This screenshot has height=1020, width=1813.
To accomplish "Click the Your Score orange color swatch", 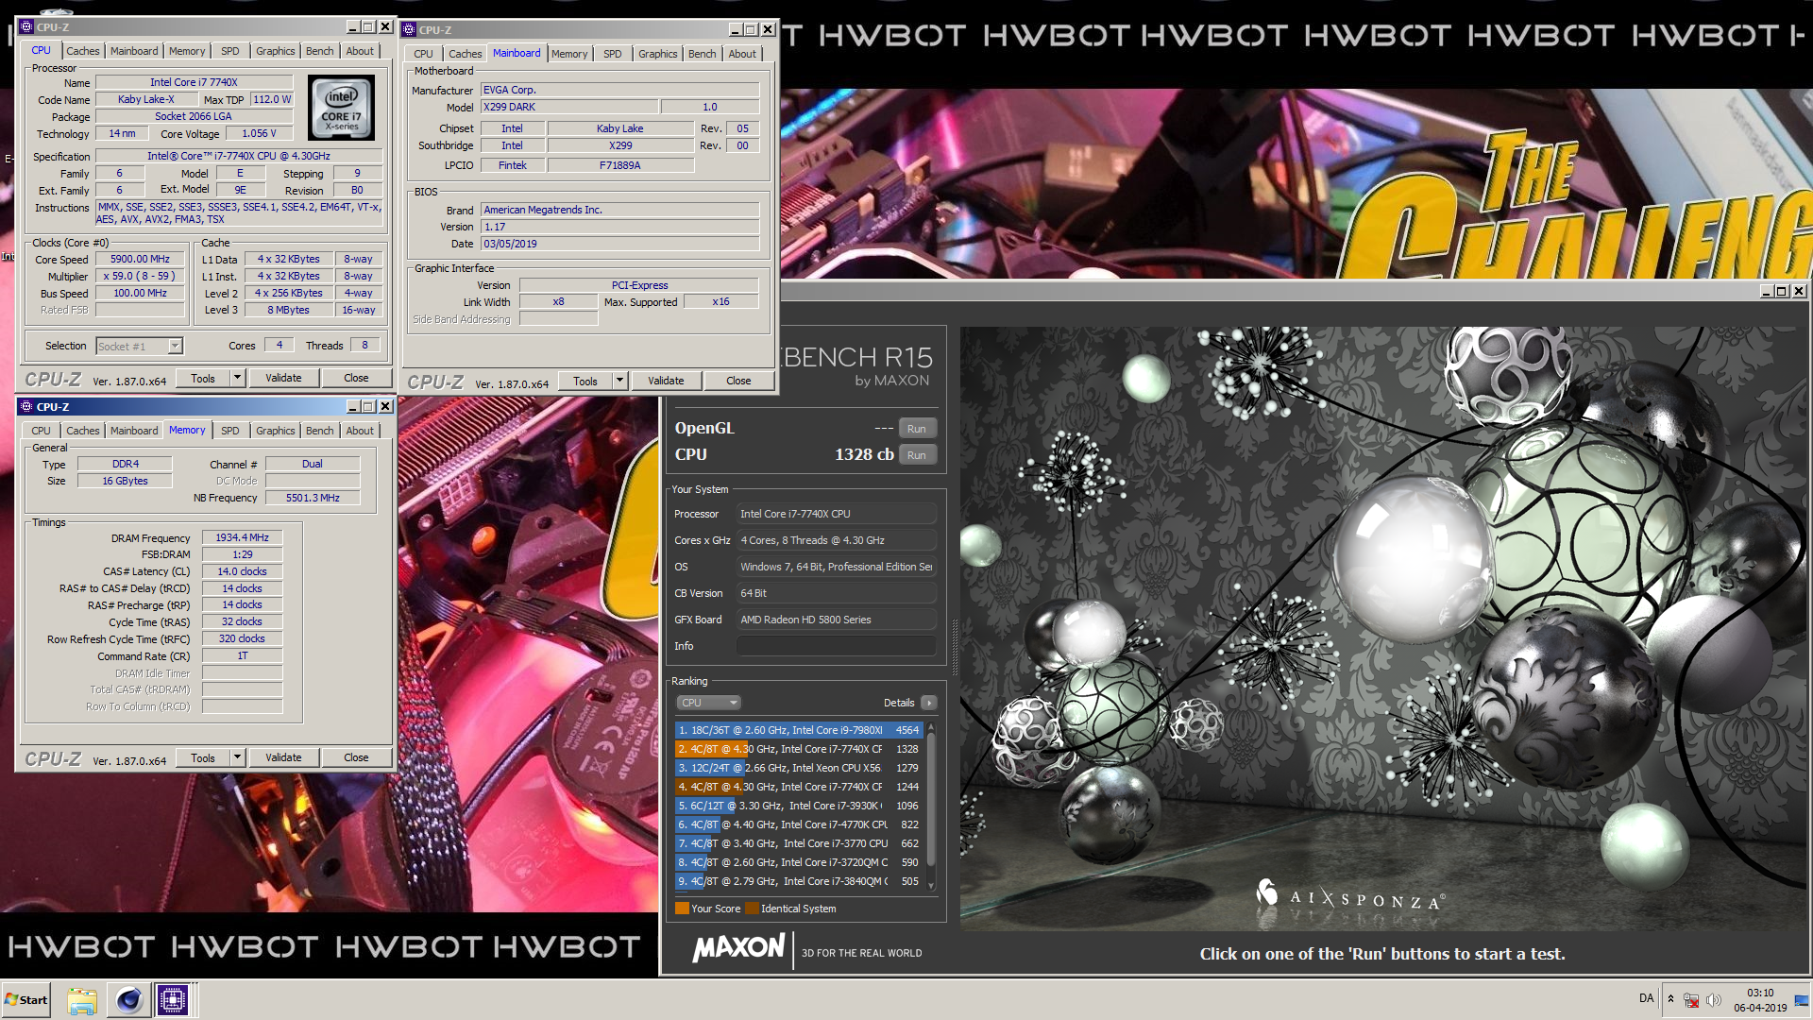I will pos(682,909).
